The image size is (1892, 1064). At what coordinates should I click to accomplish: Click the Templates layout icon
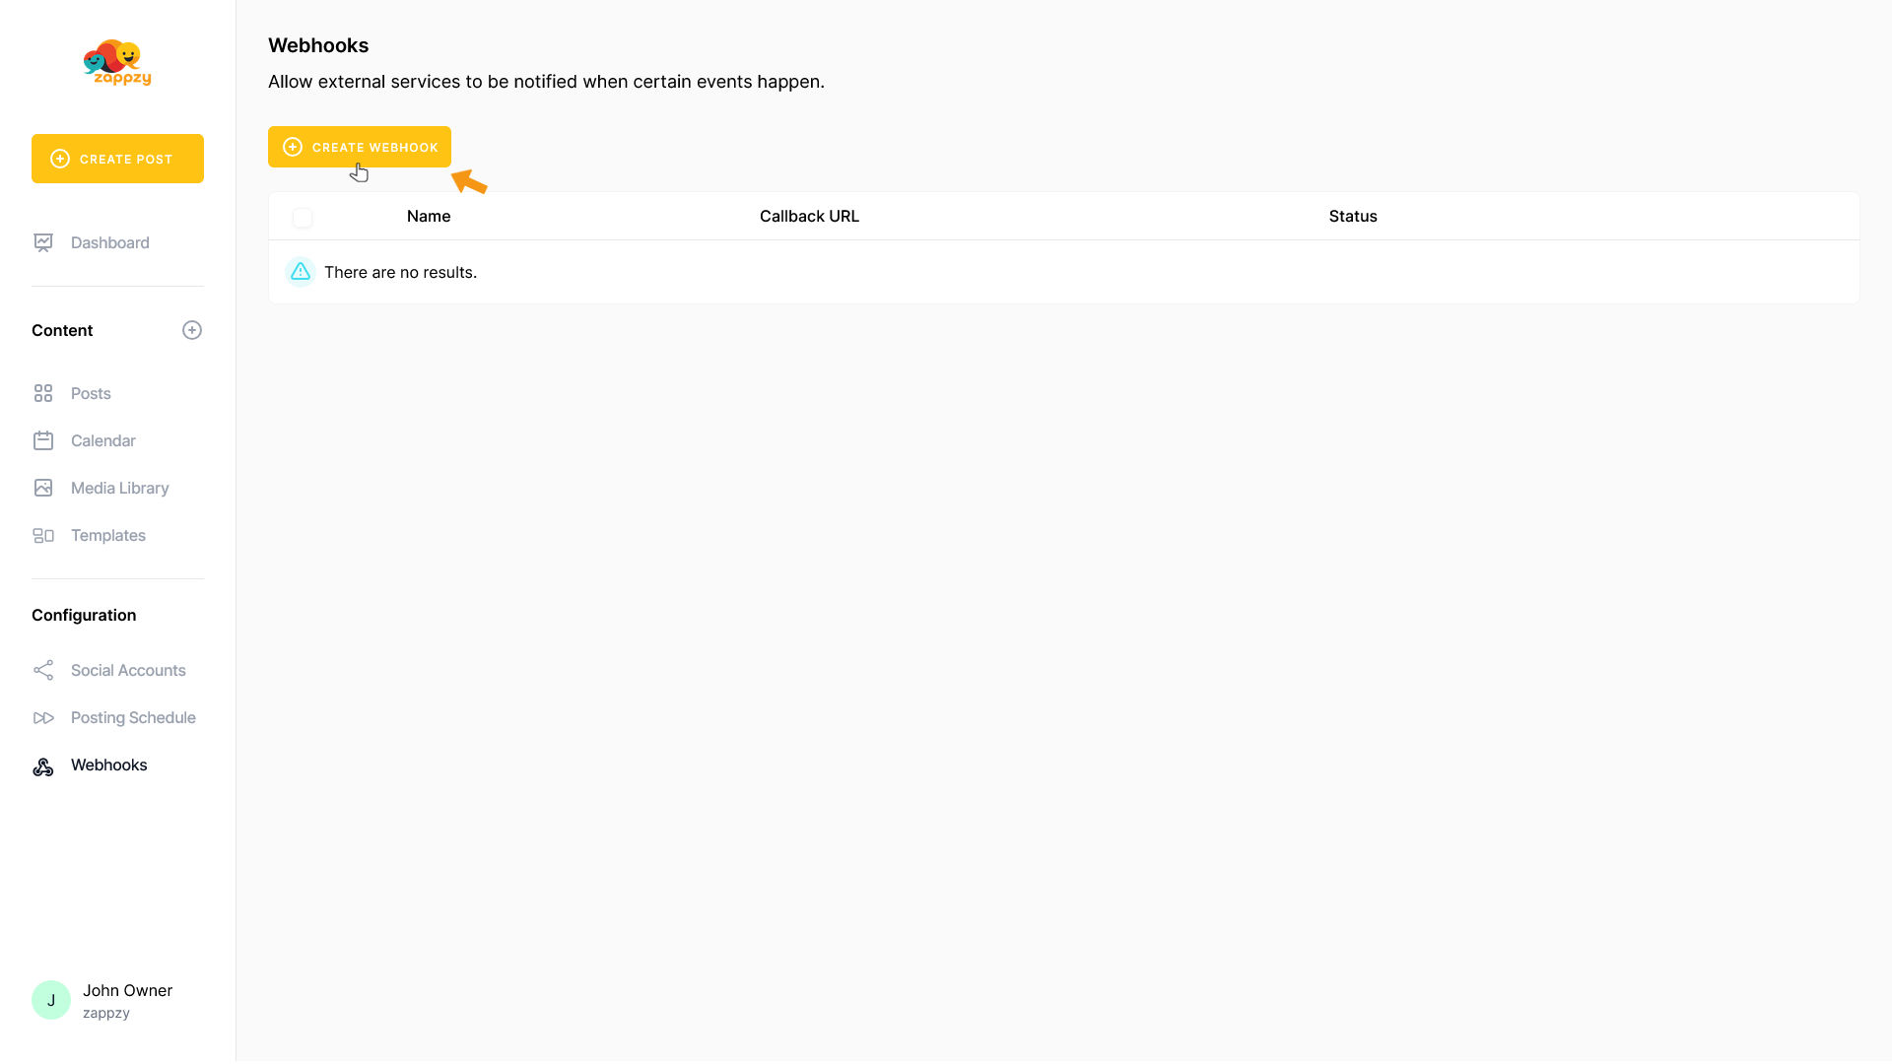tap(43, 535)
